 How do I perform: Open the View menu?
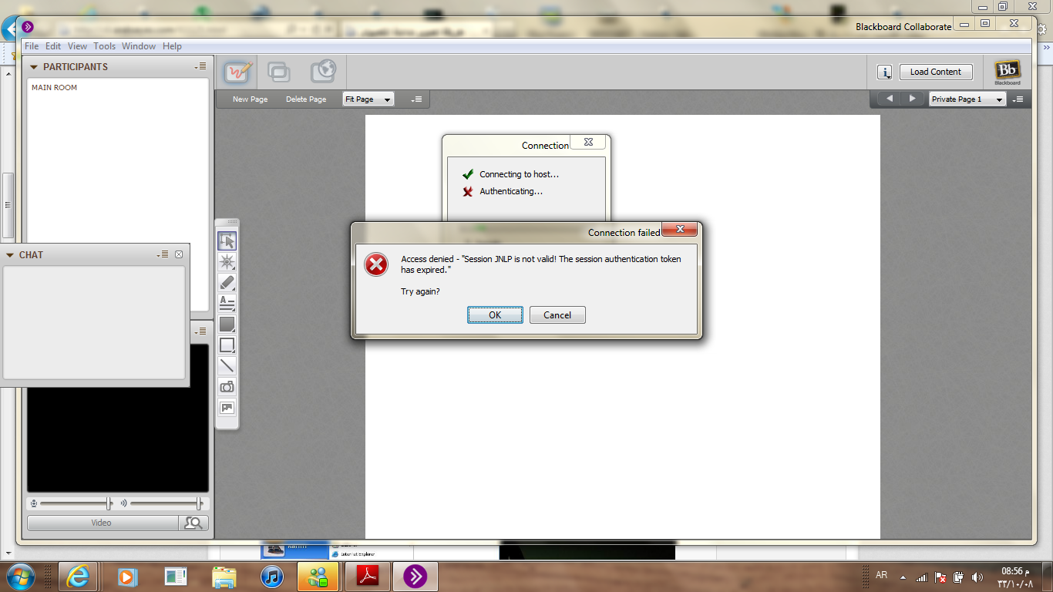point(77,46)
